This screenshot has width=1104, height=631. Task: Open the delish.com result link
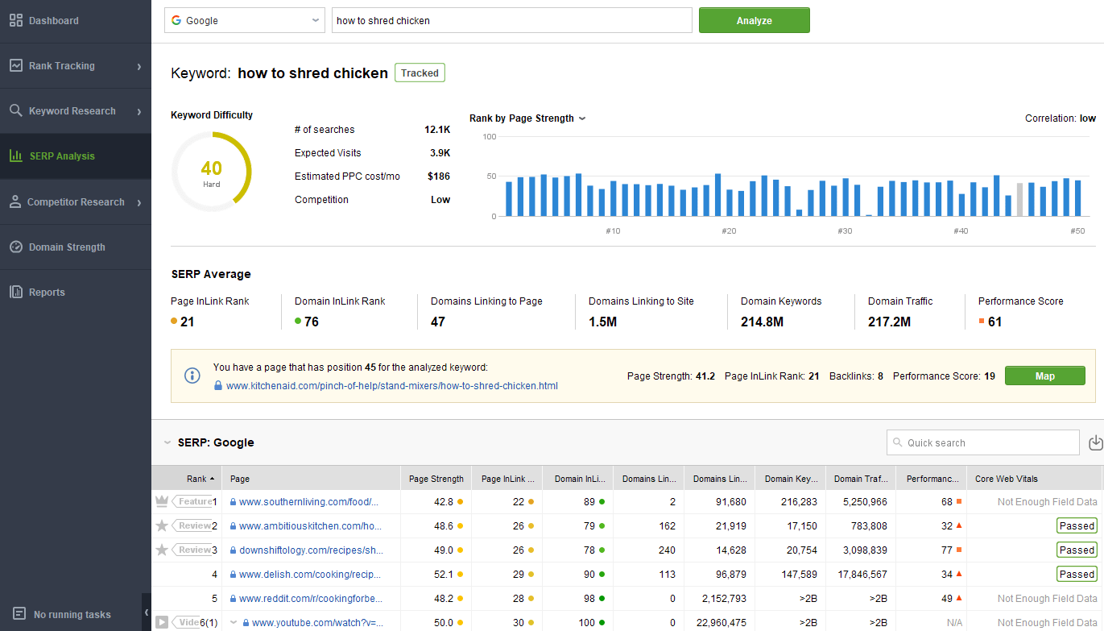[310, 574]
